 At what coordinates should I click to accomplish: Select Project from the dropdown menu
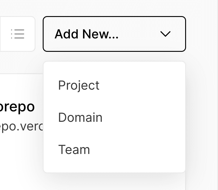click(x=79, y=85)
